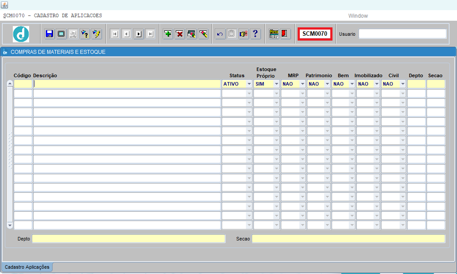Expand the Estoque Próprio dropdown showing SIM
The height and width of the screenshot is (274, 457).
tap(276, 84)
